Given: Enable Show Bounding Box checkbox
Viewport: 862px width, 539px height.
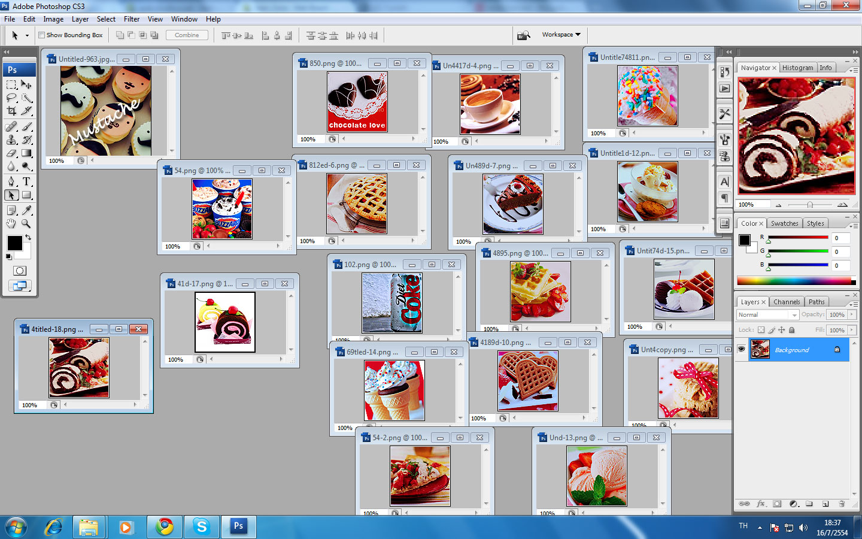Looking at the screenshot, I should 42,35.
